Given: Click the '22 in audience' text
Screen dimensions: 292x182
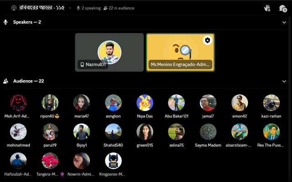Looking at the screenshot, I should (121, 8).
